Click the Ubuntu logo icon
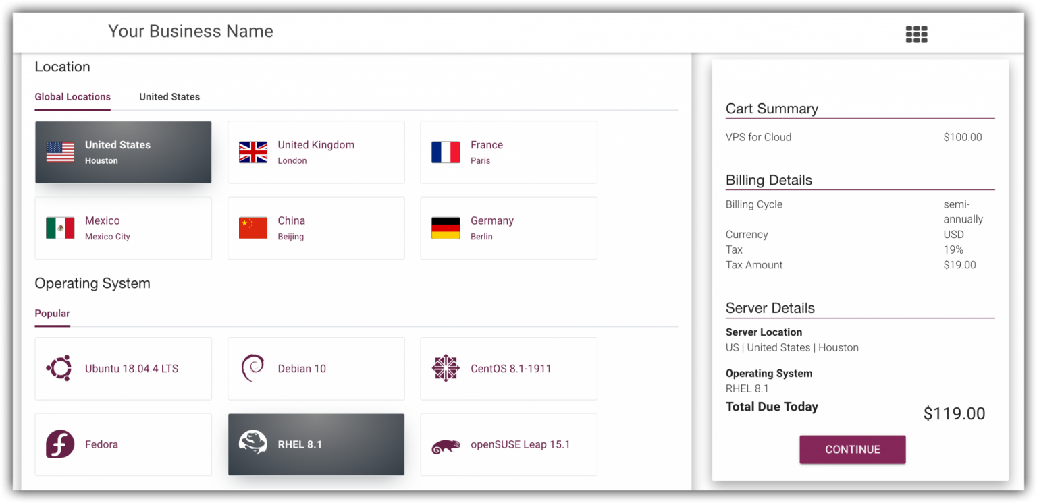The image size is (1037, 503). [59, 369]
